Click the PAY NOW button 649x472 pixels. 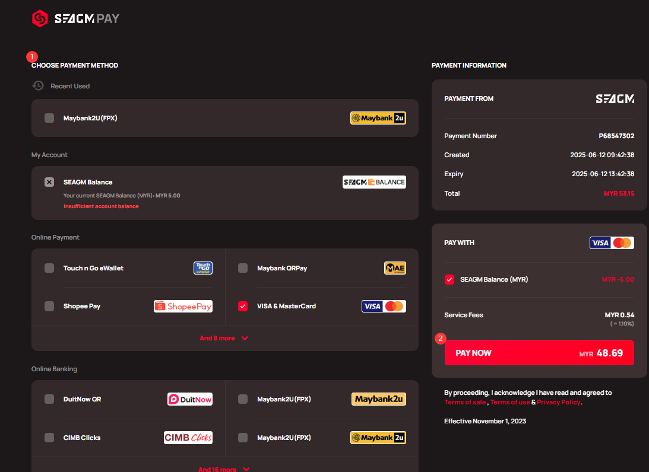click(539, 353)
